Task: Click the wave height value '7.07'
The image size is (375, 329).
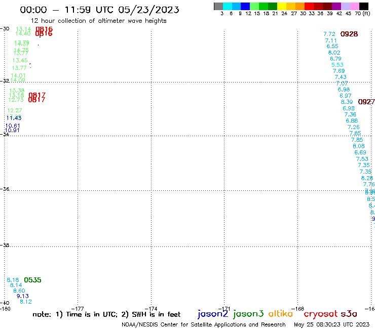Action: (342, 84)
